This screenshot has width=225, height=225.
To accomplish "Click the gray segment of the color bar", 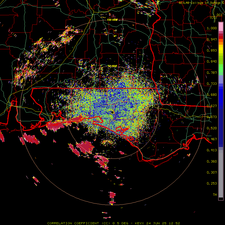I will (221, 174).
